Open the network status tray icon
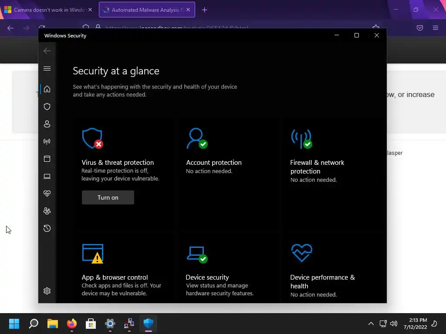This screenshot has width=446, height=334. click(x=383, y=324)
